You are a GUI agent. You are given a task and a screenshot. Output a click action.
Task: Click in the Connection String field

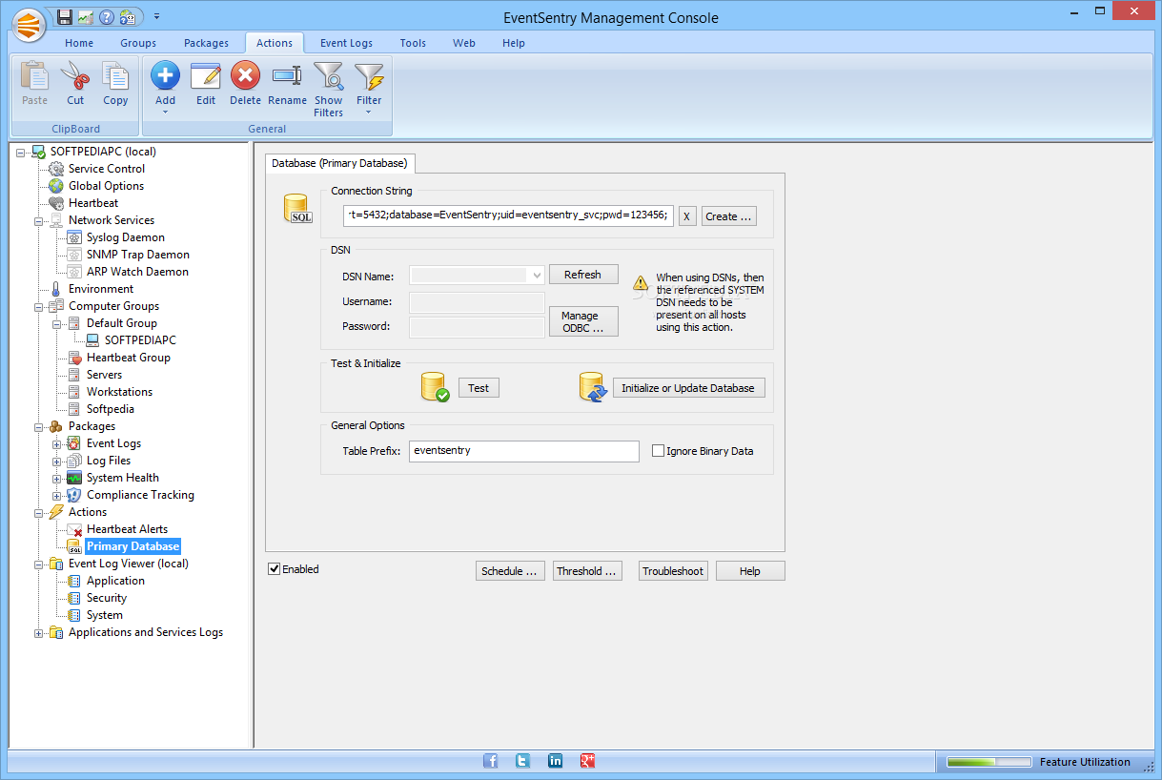click(508, 216)
